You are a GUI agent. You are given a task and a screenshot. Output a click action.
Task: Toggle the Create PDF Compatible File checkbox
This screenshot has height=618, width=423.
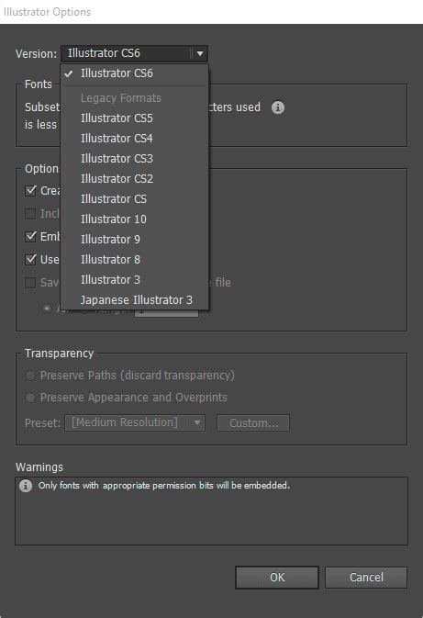pyautogui.click(x=30, y=191)
